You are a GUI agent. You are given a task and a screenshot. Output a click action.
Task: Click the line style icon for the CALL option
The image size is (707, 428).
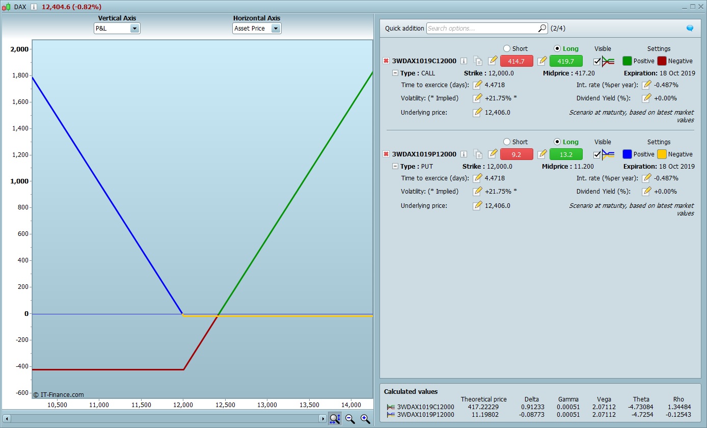pos(608,61)
